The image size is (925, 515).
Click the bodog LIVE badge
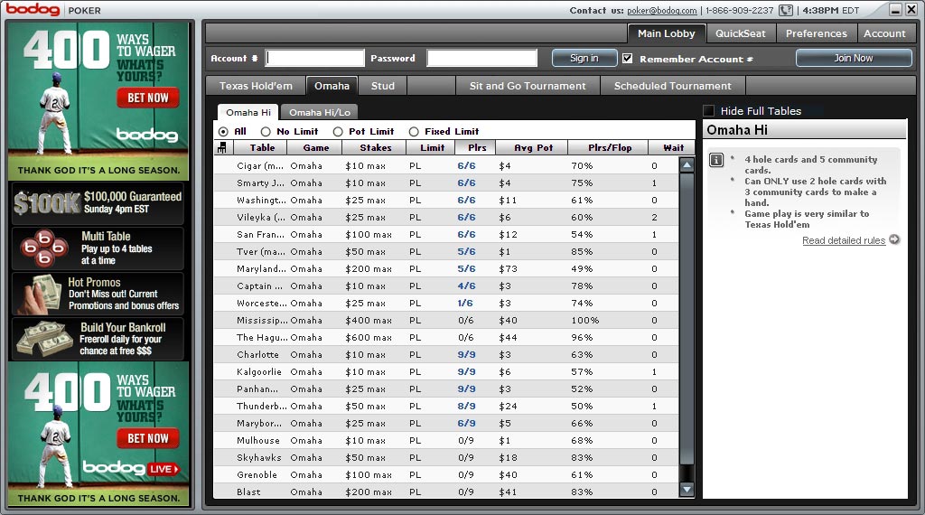pyautogui.click(x=164, y=469)
